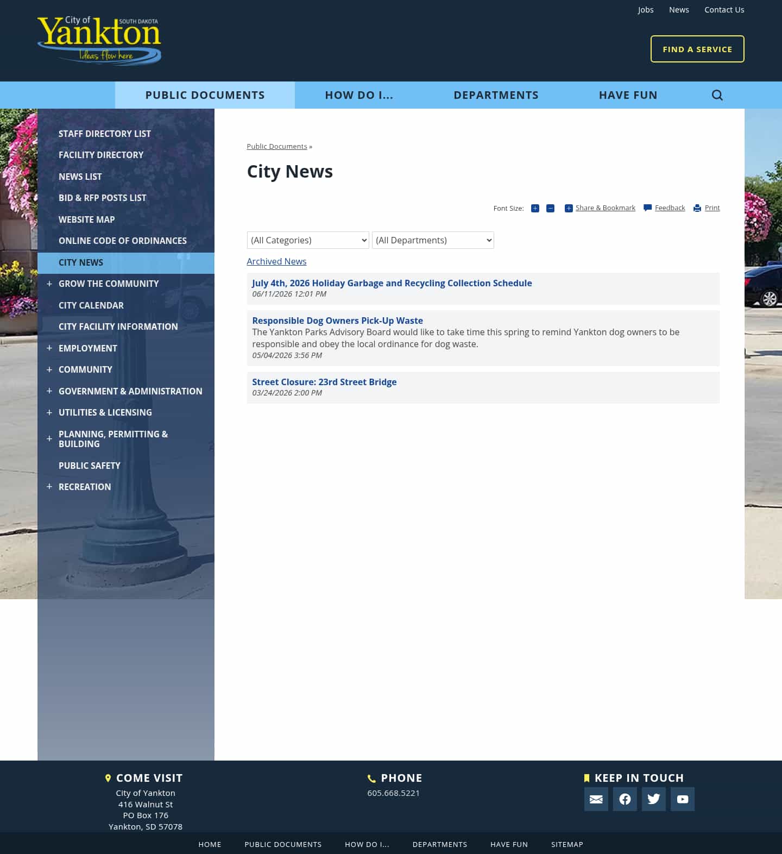782x854 pixels.
Task: Expand Utilities & Licensing sidebar section
Action: pyautogui.click(x=49, y=412)
